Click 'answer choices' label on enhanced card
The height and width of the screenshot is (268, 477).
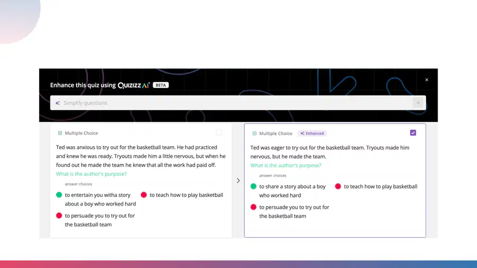point(272,175)
